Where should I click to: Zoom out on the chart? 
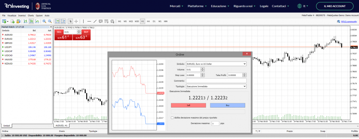click(x=50, y=21)
